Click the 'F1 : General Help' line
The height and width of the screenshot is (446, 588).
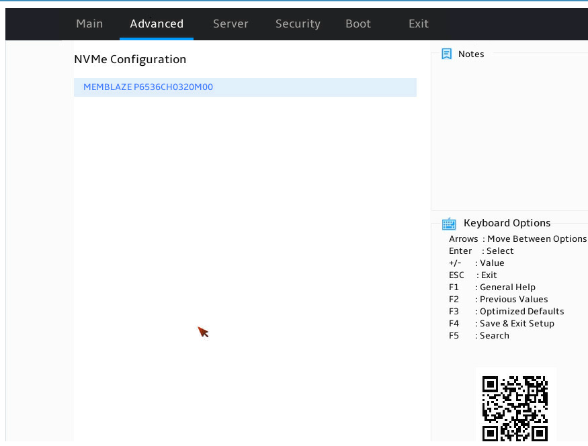click(x=492, y=287)
